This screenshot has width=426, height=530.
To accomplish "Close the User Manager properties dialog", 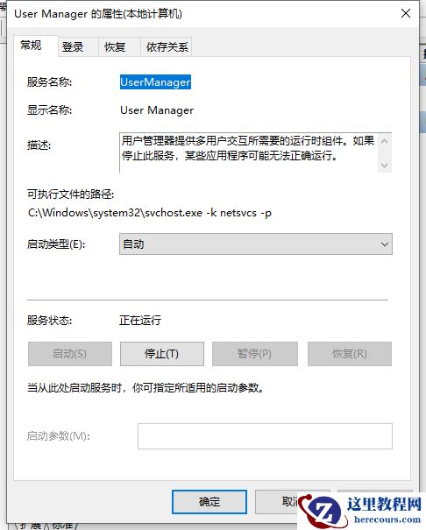I will (x=406, y=13).
